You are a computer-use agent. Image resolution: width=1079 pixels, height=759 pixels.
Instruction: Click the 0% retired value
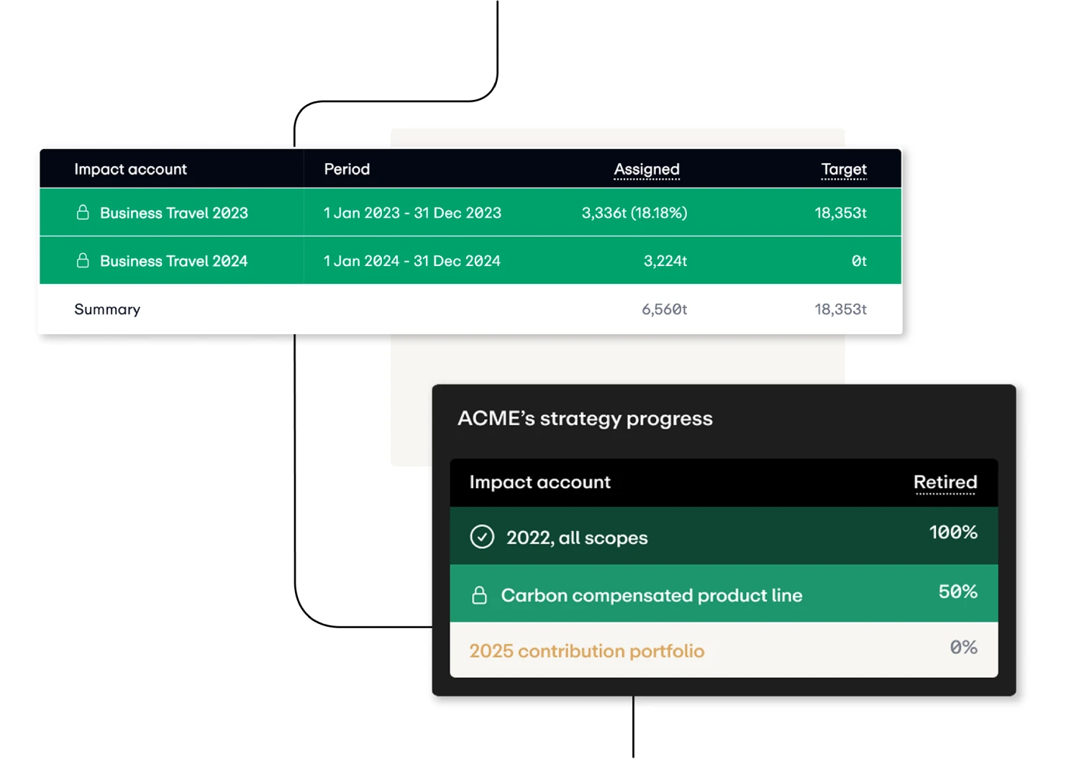(x=963, y=648)
